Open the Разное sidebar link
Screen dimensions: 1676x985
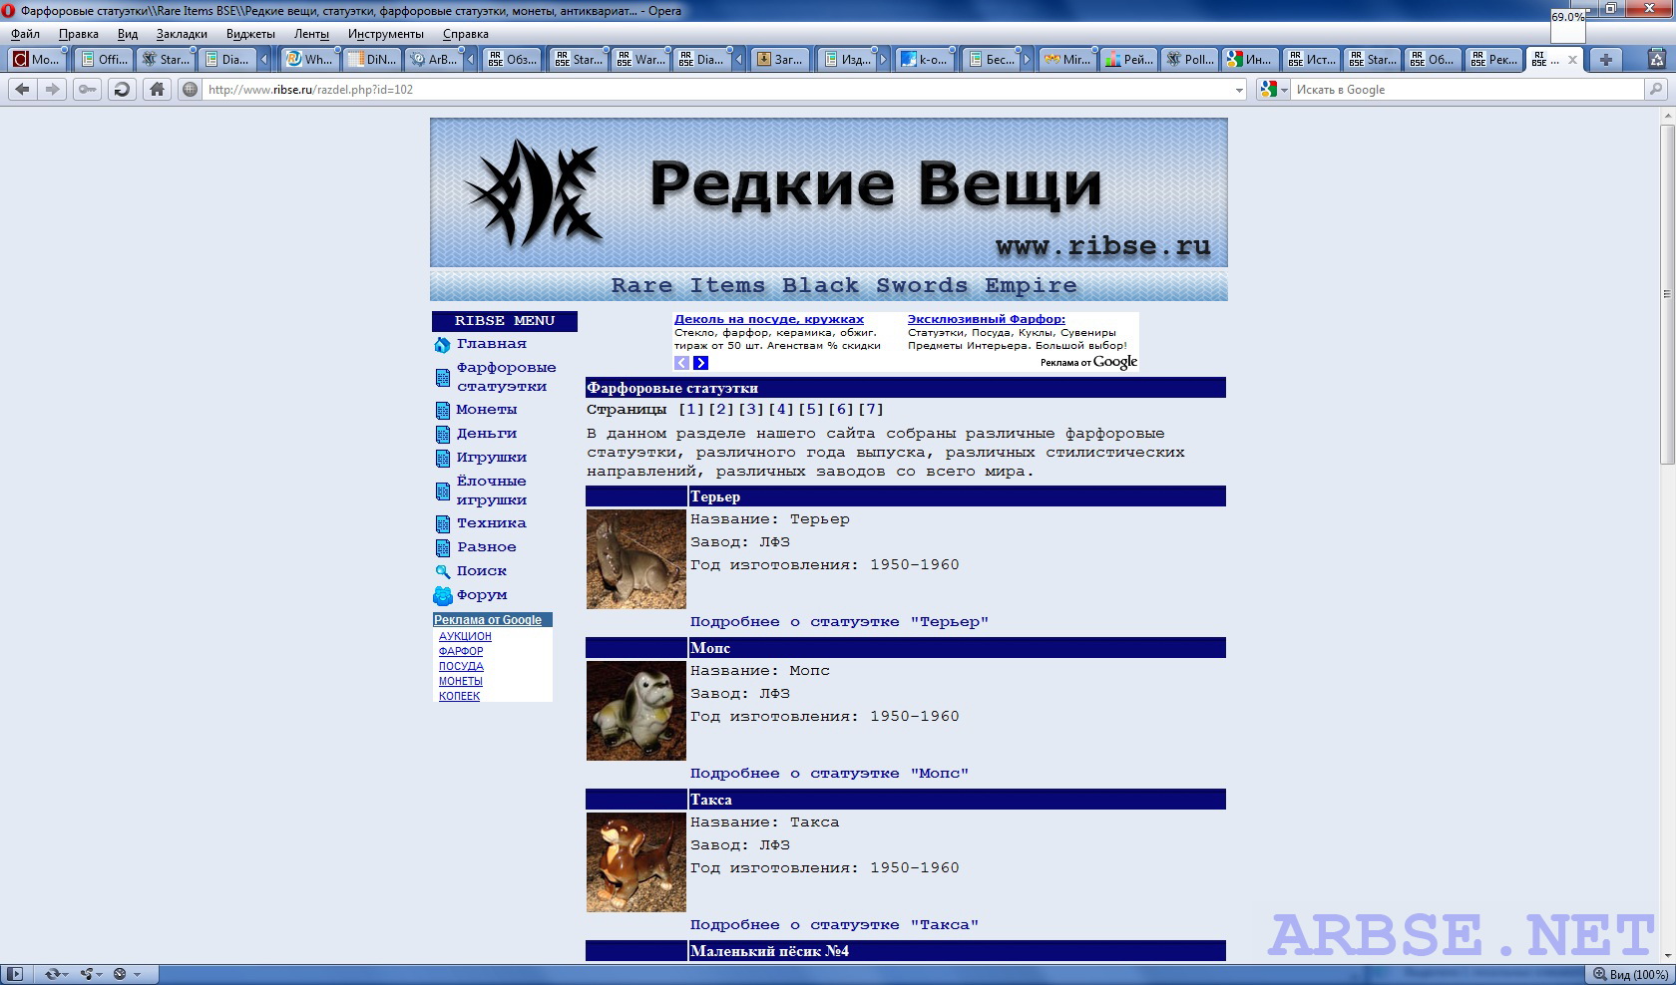click(487, 547)
